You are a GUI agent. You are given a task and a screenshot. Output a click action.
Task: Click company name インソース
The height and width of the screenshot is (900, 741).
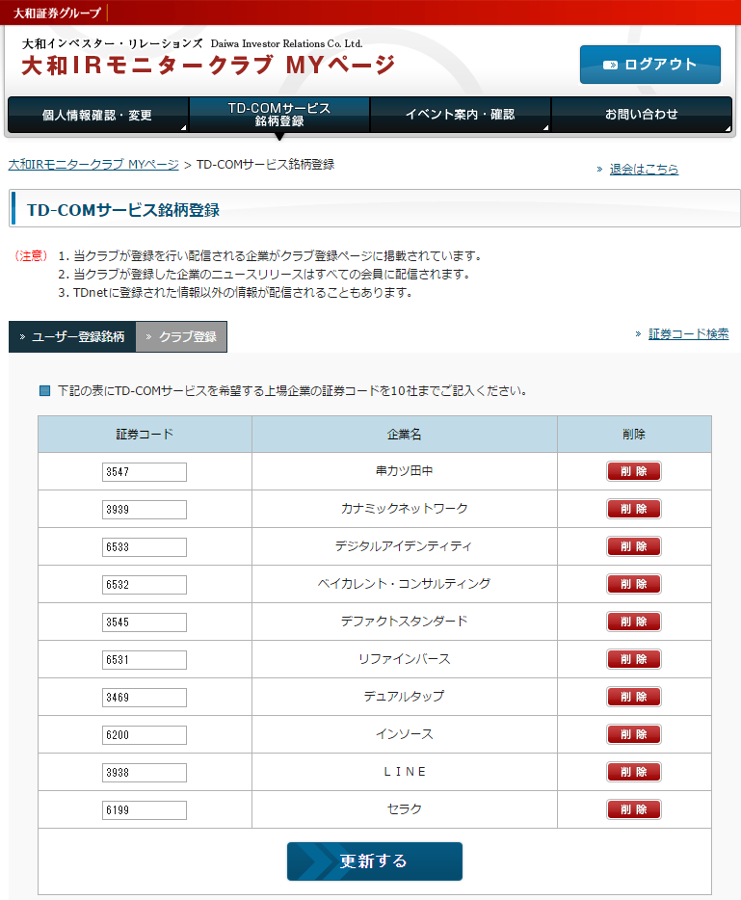(404, 734)
